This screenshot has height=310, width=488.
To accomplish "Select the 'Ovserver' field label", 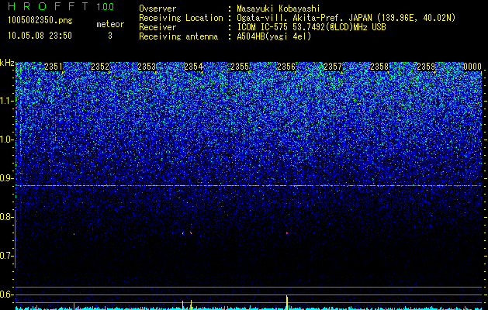I will 157,9.
